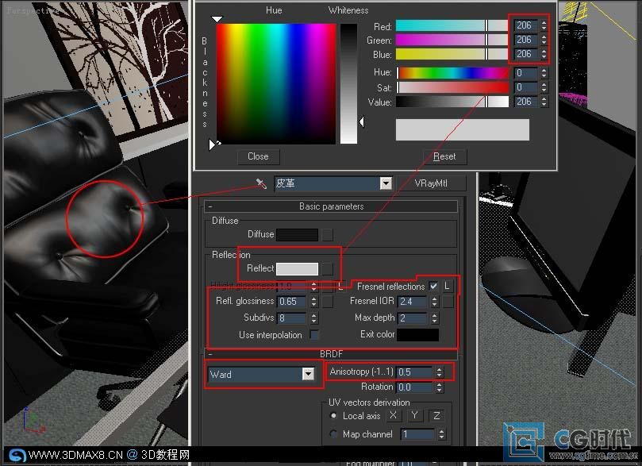Toggle the Y local axis button

coord(415,416)
